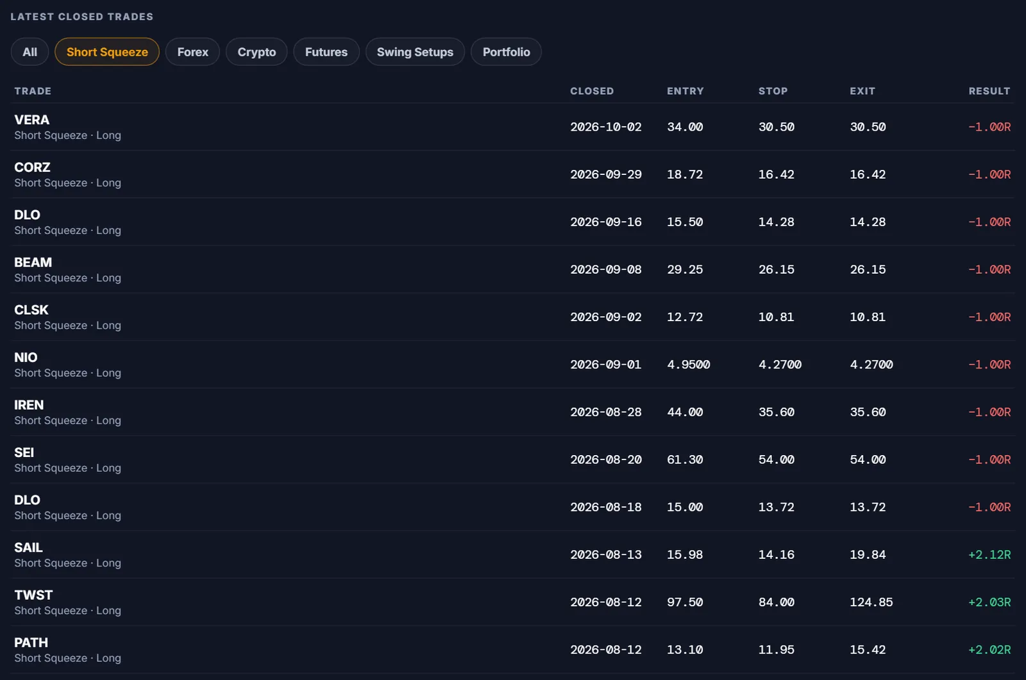Show Swing Setups trades
The image size is (1026, 680).
click(x=415, y=52)
